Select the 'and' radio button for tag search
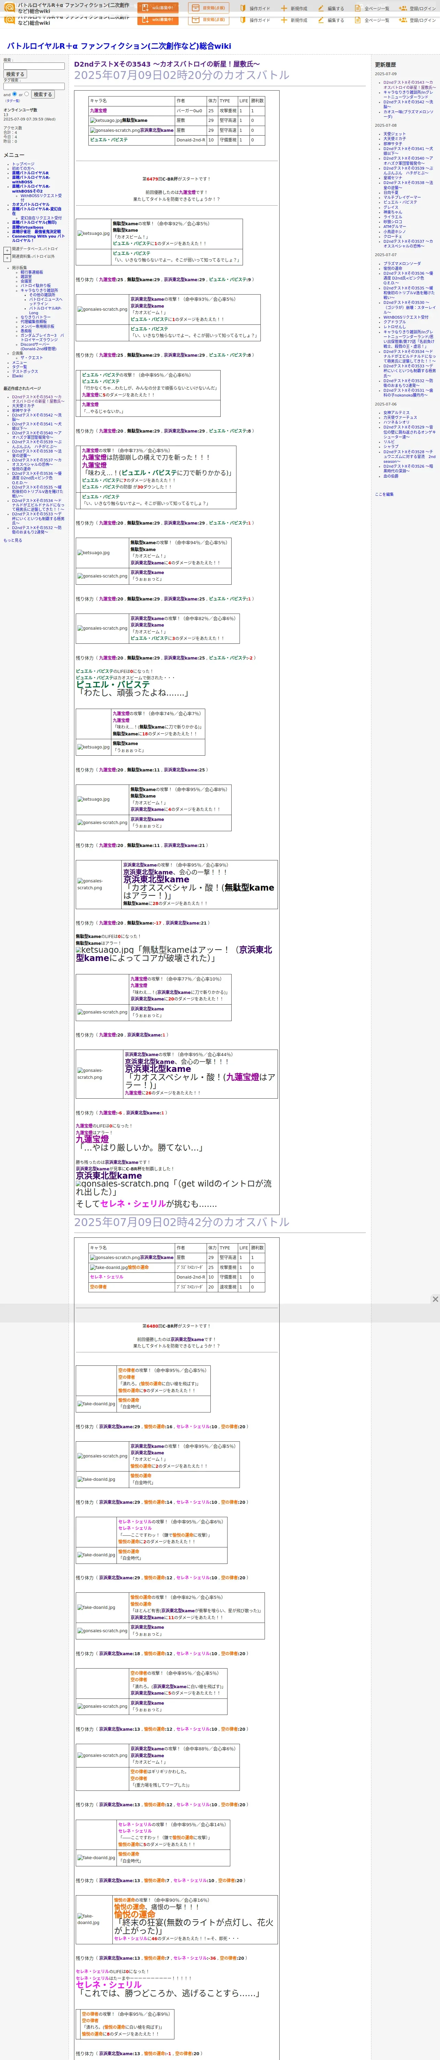The width and height of the screenshot is (440, 2060). click(14, 94)
